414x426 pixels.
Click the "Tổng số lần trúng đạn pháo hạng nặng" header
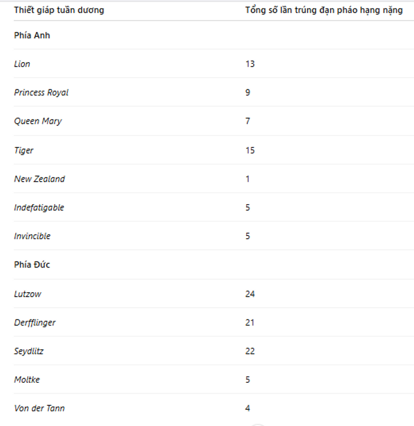(324, 10)
